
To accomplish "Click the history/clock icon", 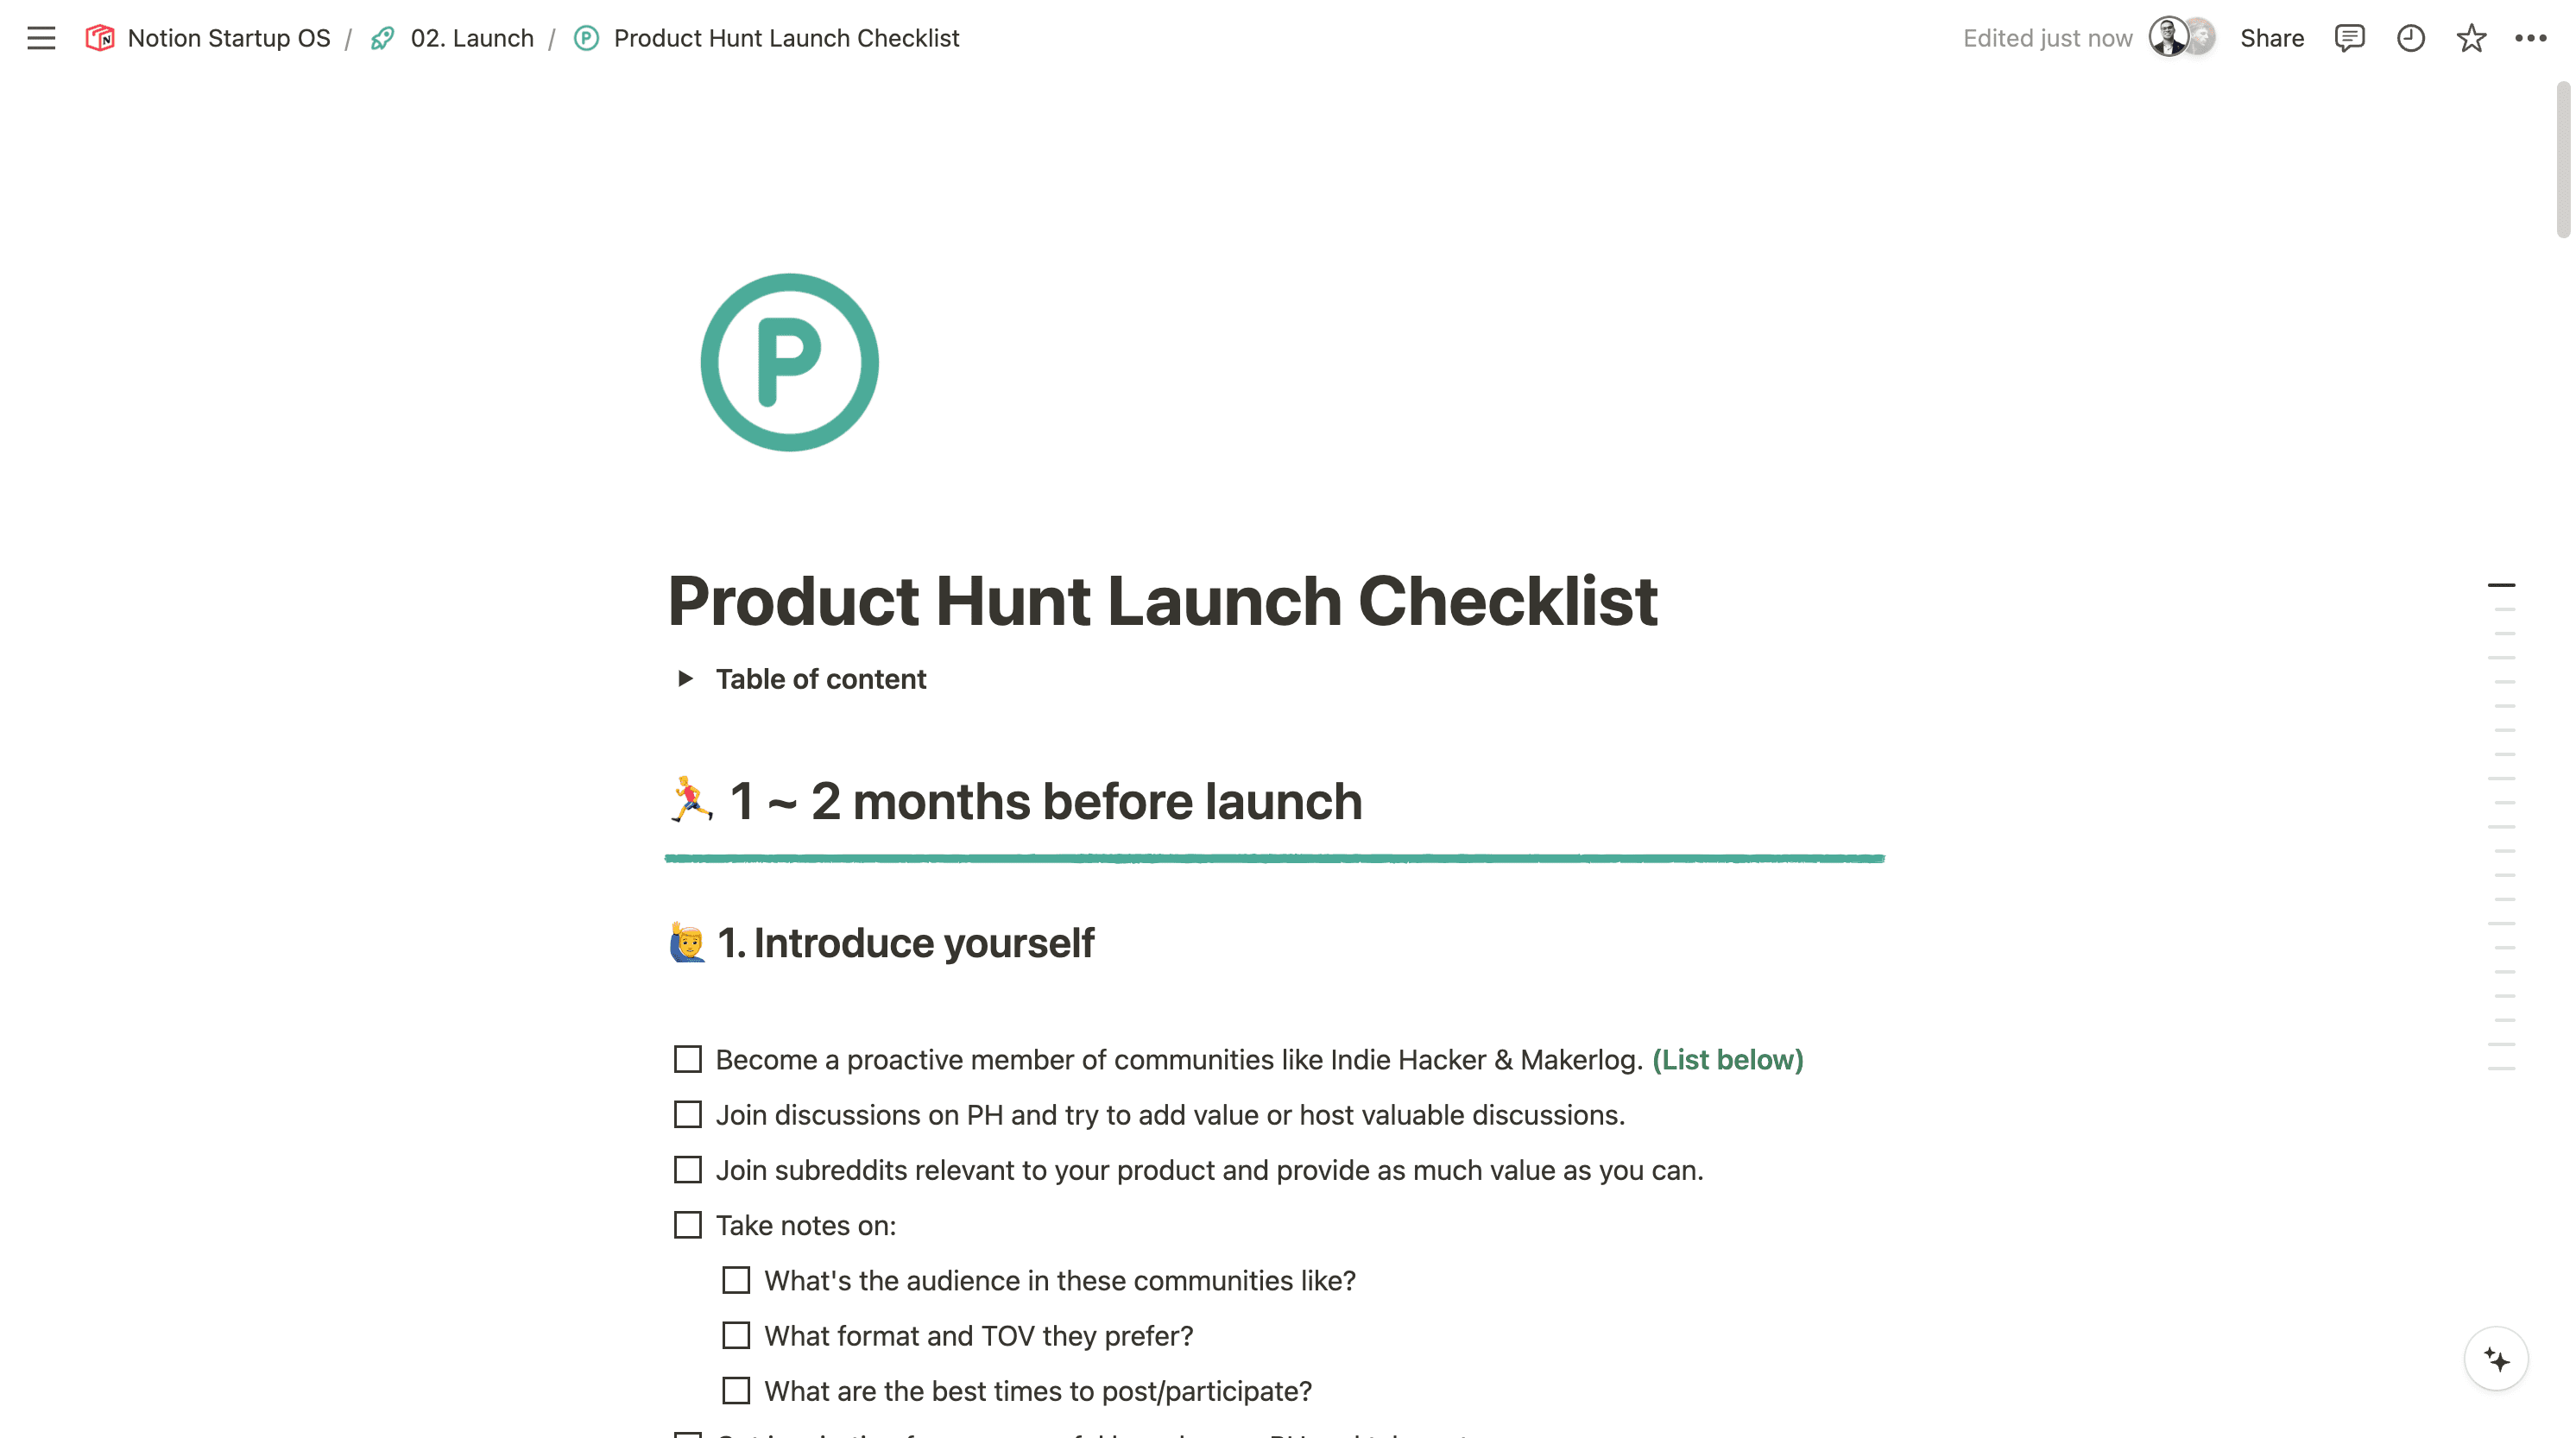I will pyautogui.click(x=2411, y=37).
